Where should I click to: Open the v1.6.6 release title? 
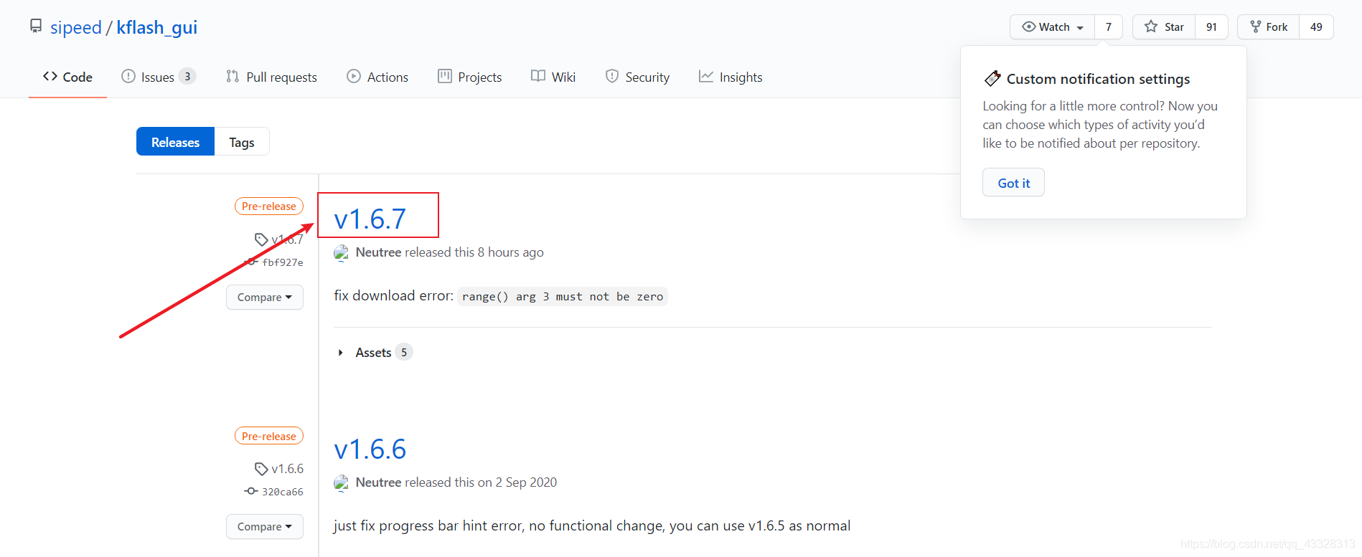click(x=370, y=449)
